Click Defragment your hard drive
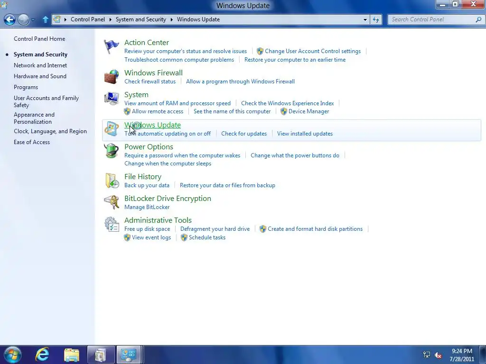Viewport: 486px width, 364px height. [215, 229]
